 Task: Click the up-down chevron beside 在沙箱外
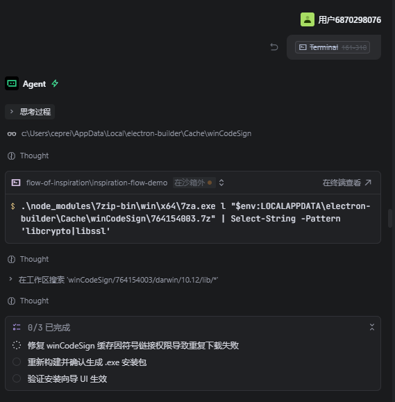pyautogui.click(x=221, y=183)
